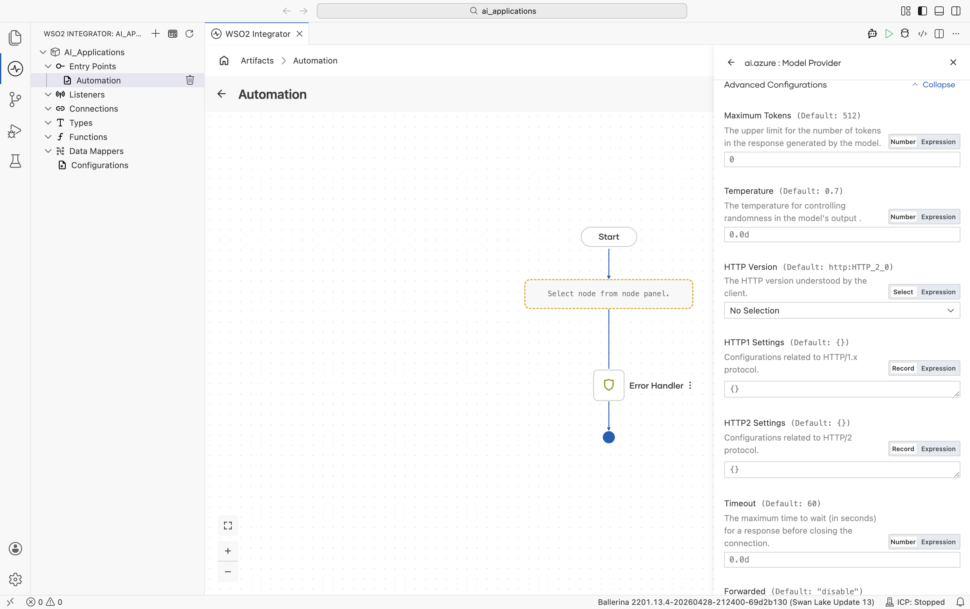
Task: Open Accounts icon in activity bar
Action: 15,549
